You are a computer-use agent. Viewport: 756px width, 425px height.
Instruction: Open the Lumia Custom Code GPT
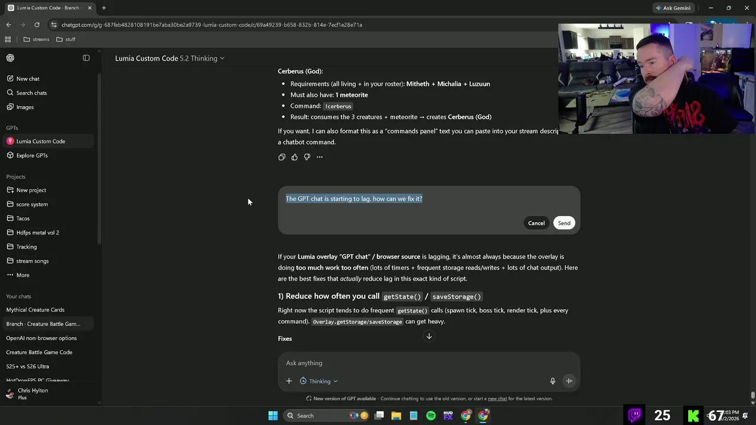click(47, 141)
